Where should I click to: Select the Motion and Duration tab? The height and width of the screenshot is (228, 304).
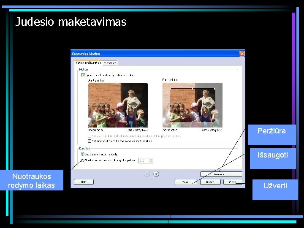click(88, 62)
